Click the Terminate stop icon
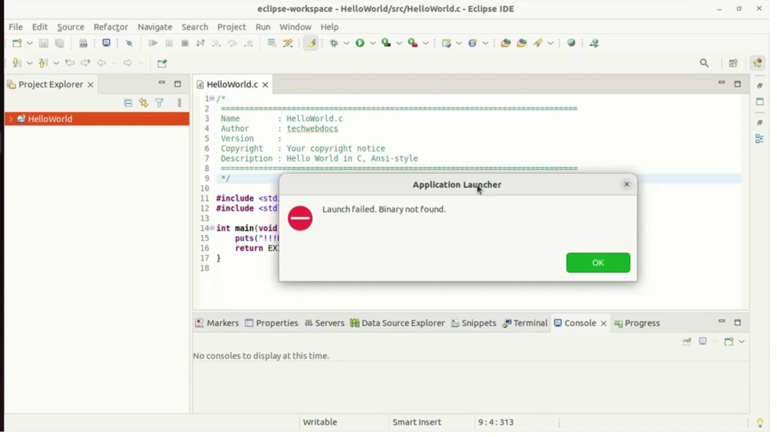777x437 pixels. 185,43
